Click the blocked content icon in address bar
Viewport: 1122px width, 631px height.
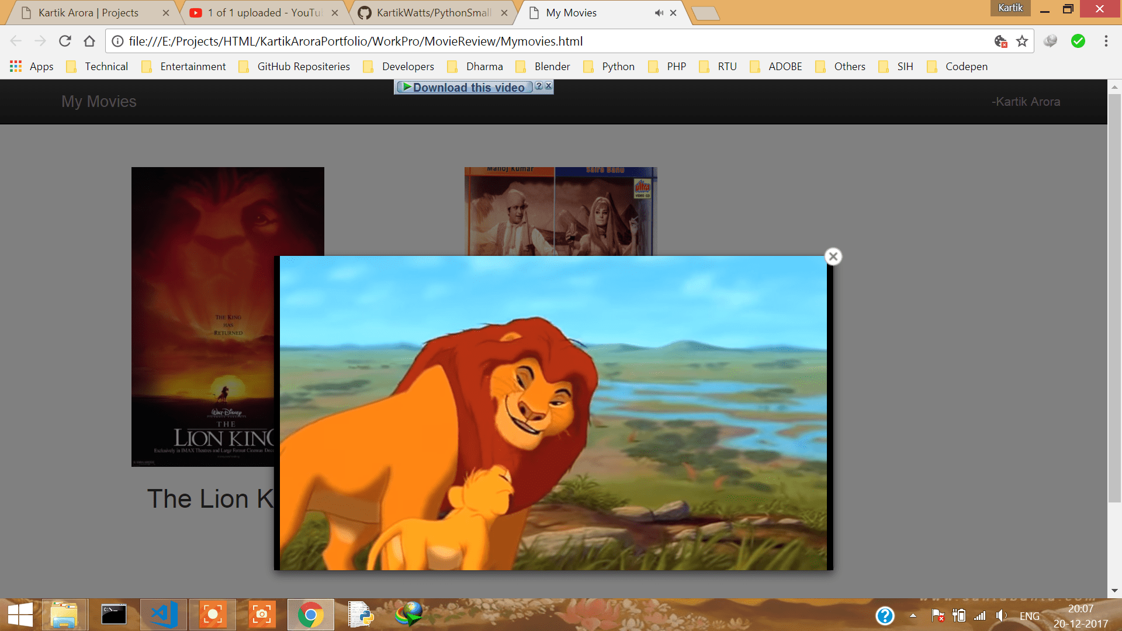coord(1000,41)
